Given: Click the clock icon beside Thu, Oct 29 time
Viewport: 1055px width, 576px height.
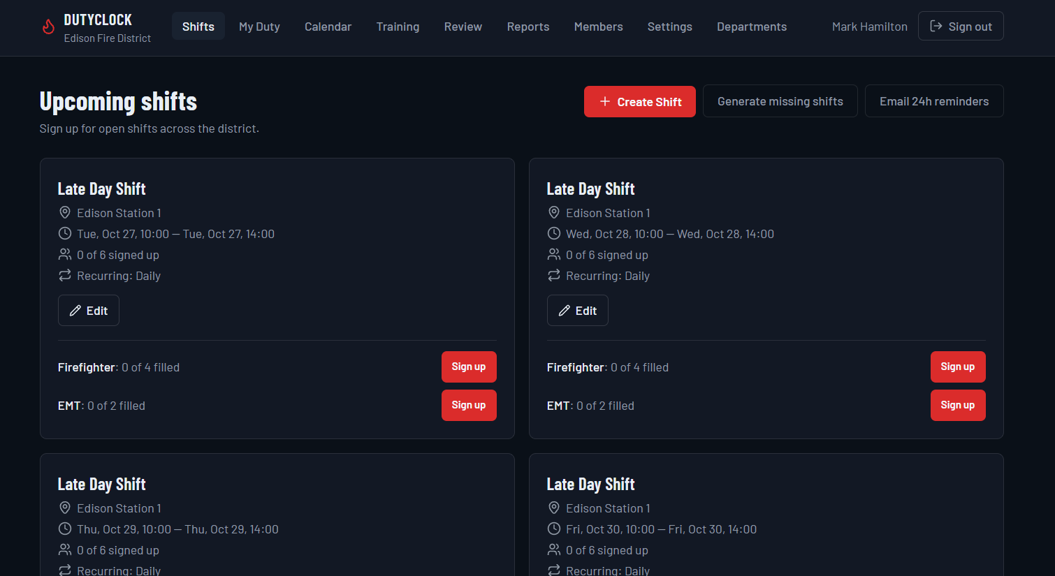Looking at the screenshot, I should (65, 529).
